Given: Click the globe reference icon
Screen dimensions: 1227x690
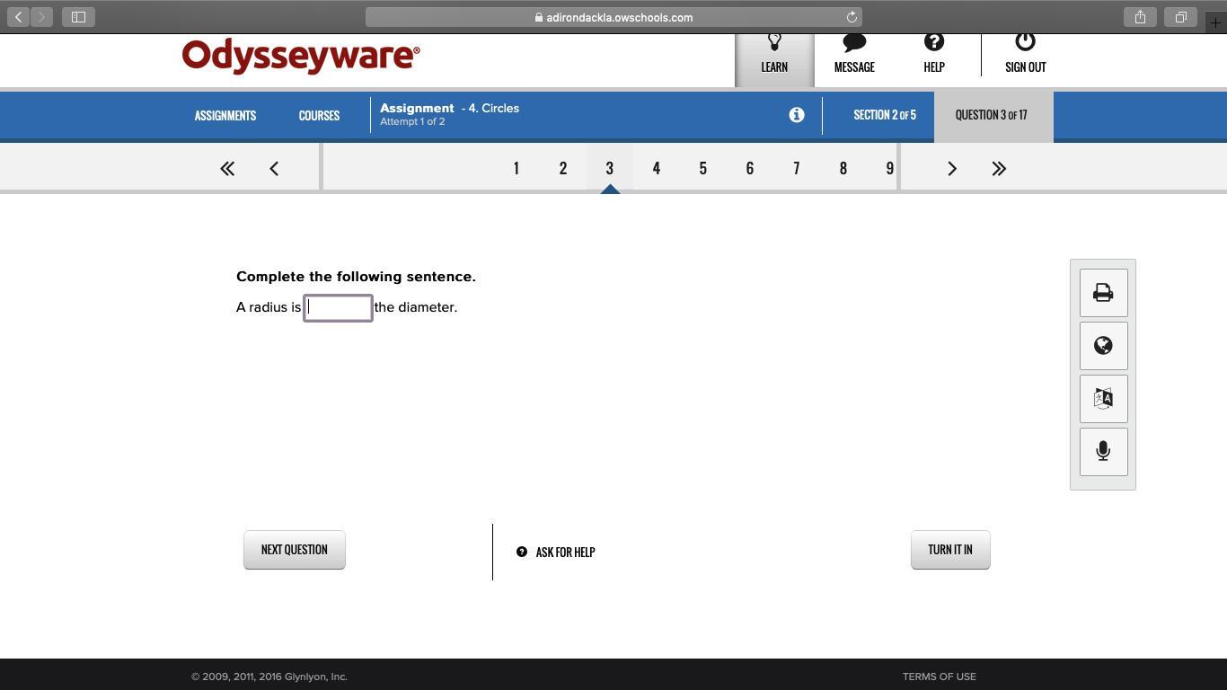Looking at the screenshot, I should 1103,346.
